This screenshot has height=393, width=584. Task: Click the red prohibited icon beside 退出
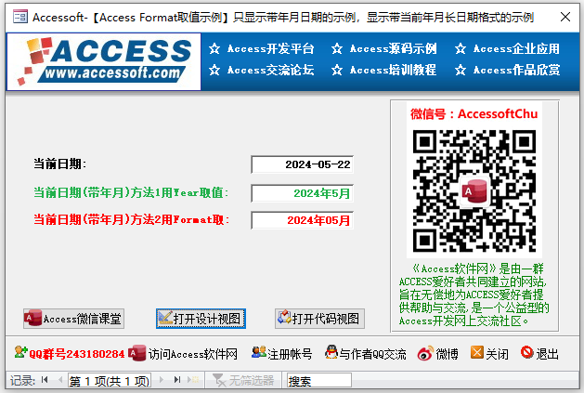click(527, 352)
